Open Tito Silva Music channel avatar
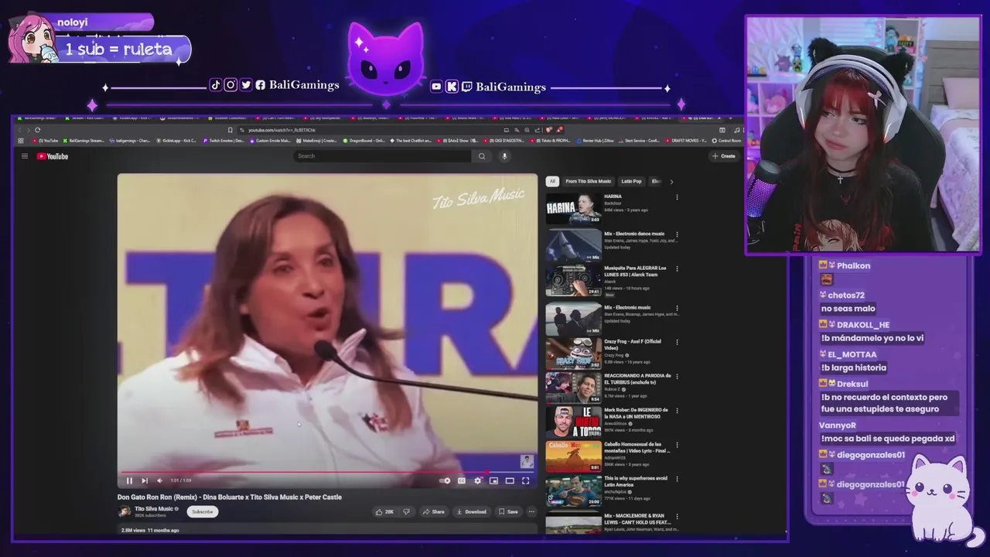This screenshot has height=557, width=990. click(x=124, y=511)
